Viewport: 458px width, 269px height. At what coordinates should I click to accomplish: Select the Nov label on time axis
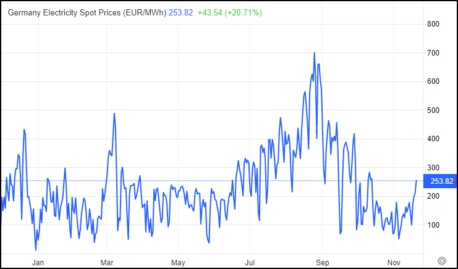394,263
